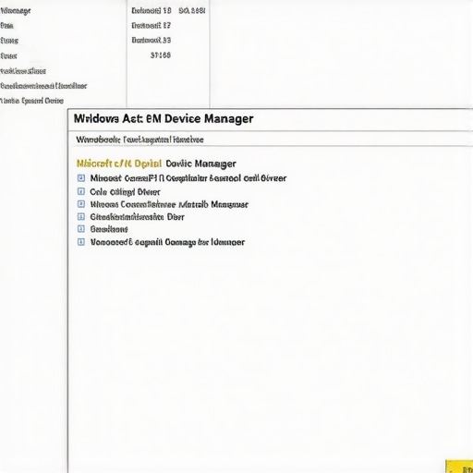Select the long first device row text
This screenshot has width=473, height=473.
[188, 178]
